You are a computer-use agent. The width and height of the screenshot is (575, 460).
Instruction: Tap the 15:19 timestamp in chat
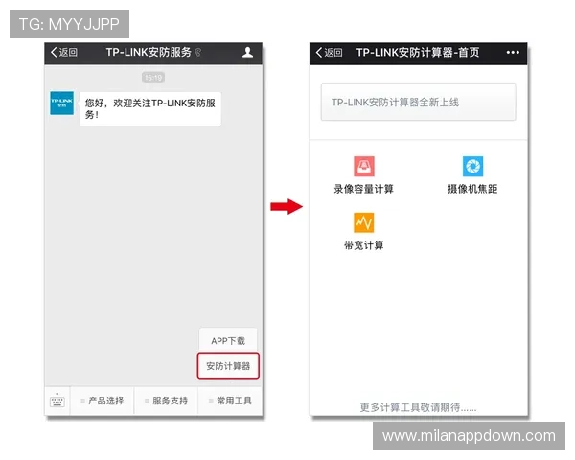(153, 78)
